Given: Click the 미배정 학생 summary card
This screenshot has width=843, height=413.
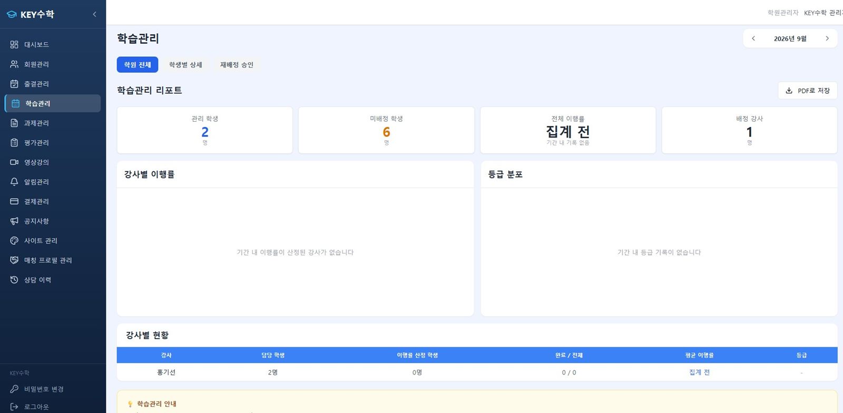Looking at the screenshot, I should pyautogui.click(x=386, y=130).
